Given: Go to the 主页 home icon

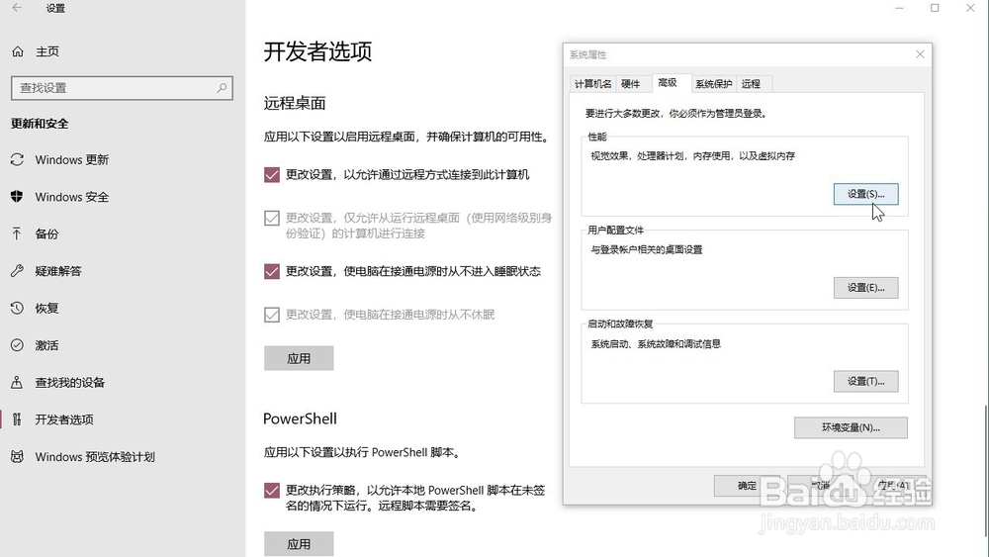Looking at the screenshot, I should (x=18, y=51).
